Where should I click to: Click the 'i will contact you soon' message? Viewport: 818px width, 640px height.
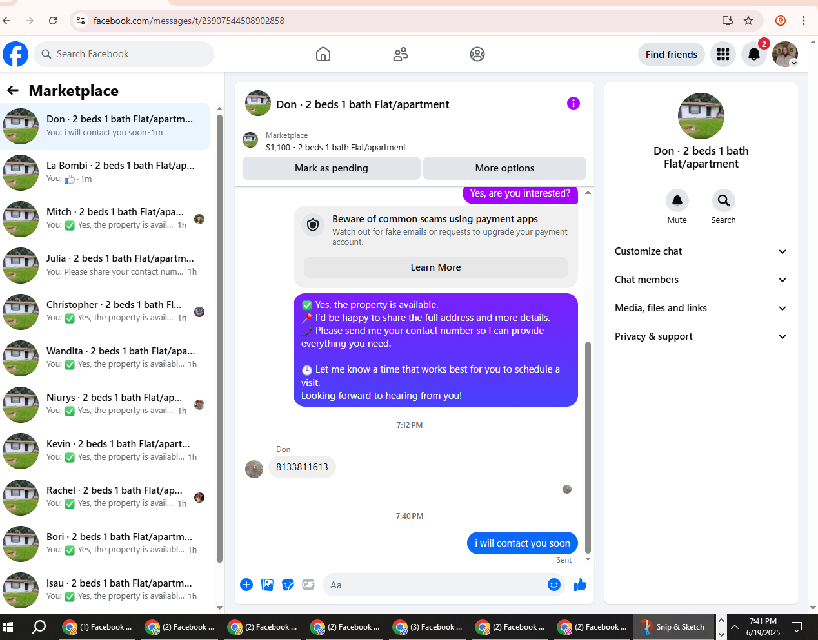523,543
